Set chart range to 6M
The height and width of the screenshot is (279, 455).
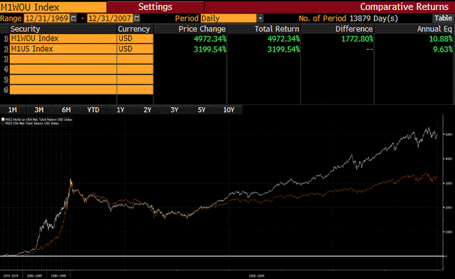[x=66, y=110]
